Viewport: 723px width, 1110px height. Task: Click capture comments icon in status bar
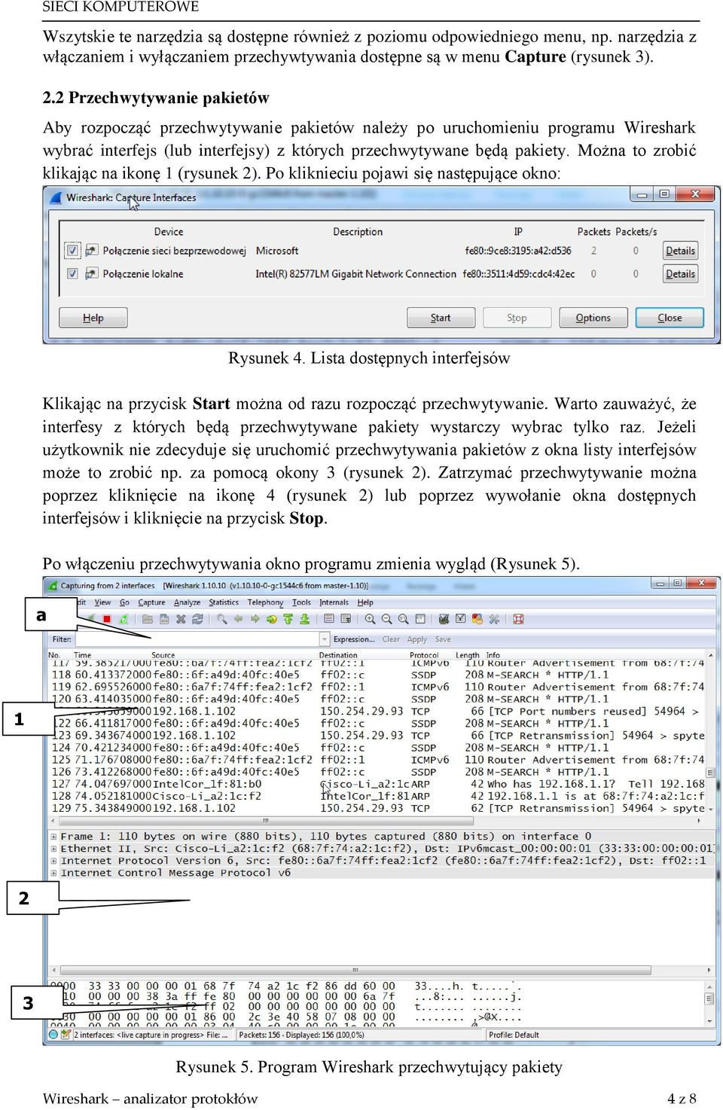(66, 1035)
